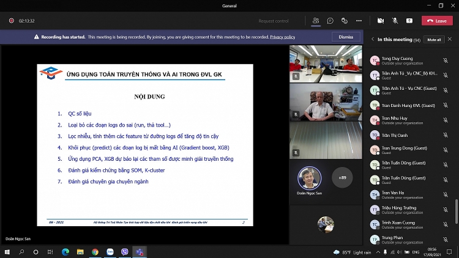This screenshot has height=258, width=459.
Task: Open Microsoft Edge from the taskbar
Action: pos(65,251)
